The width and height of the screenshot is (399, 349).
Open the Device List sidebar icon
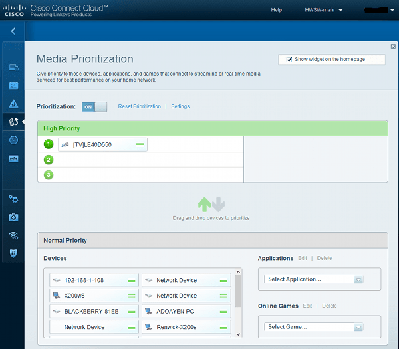13,68
